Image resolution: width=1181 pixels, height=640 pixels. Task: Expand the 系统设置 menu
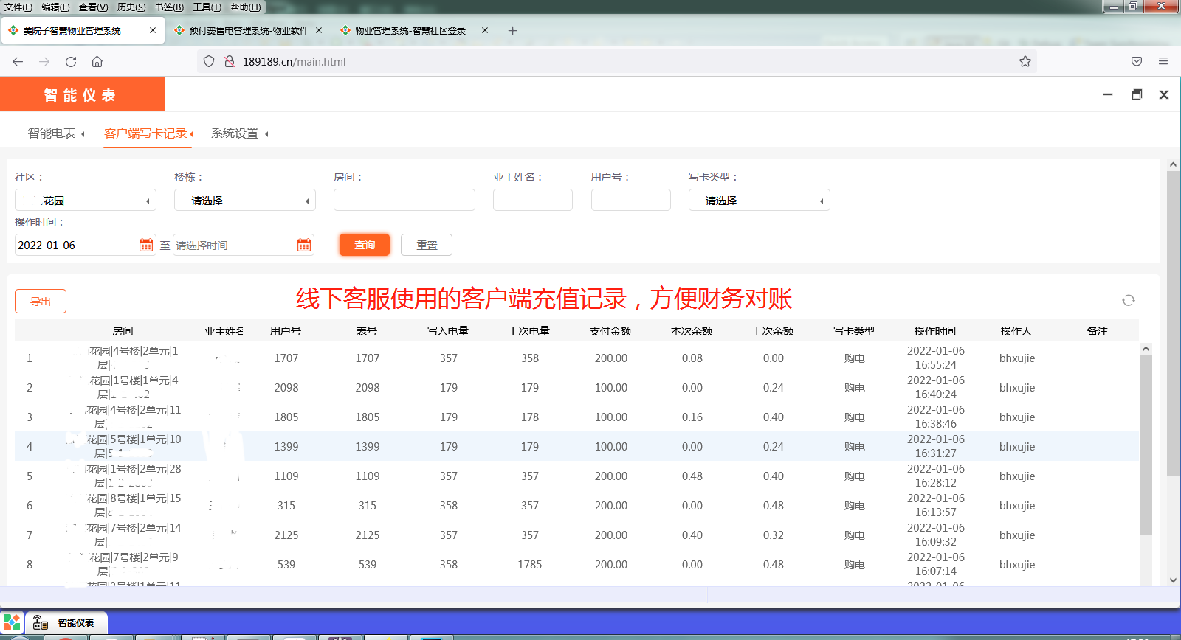point(240,133)
